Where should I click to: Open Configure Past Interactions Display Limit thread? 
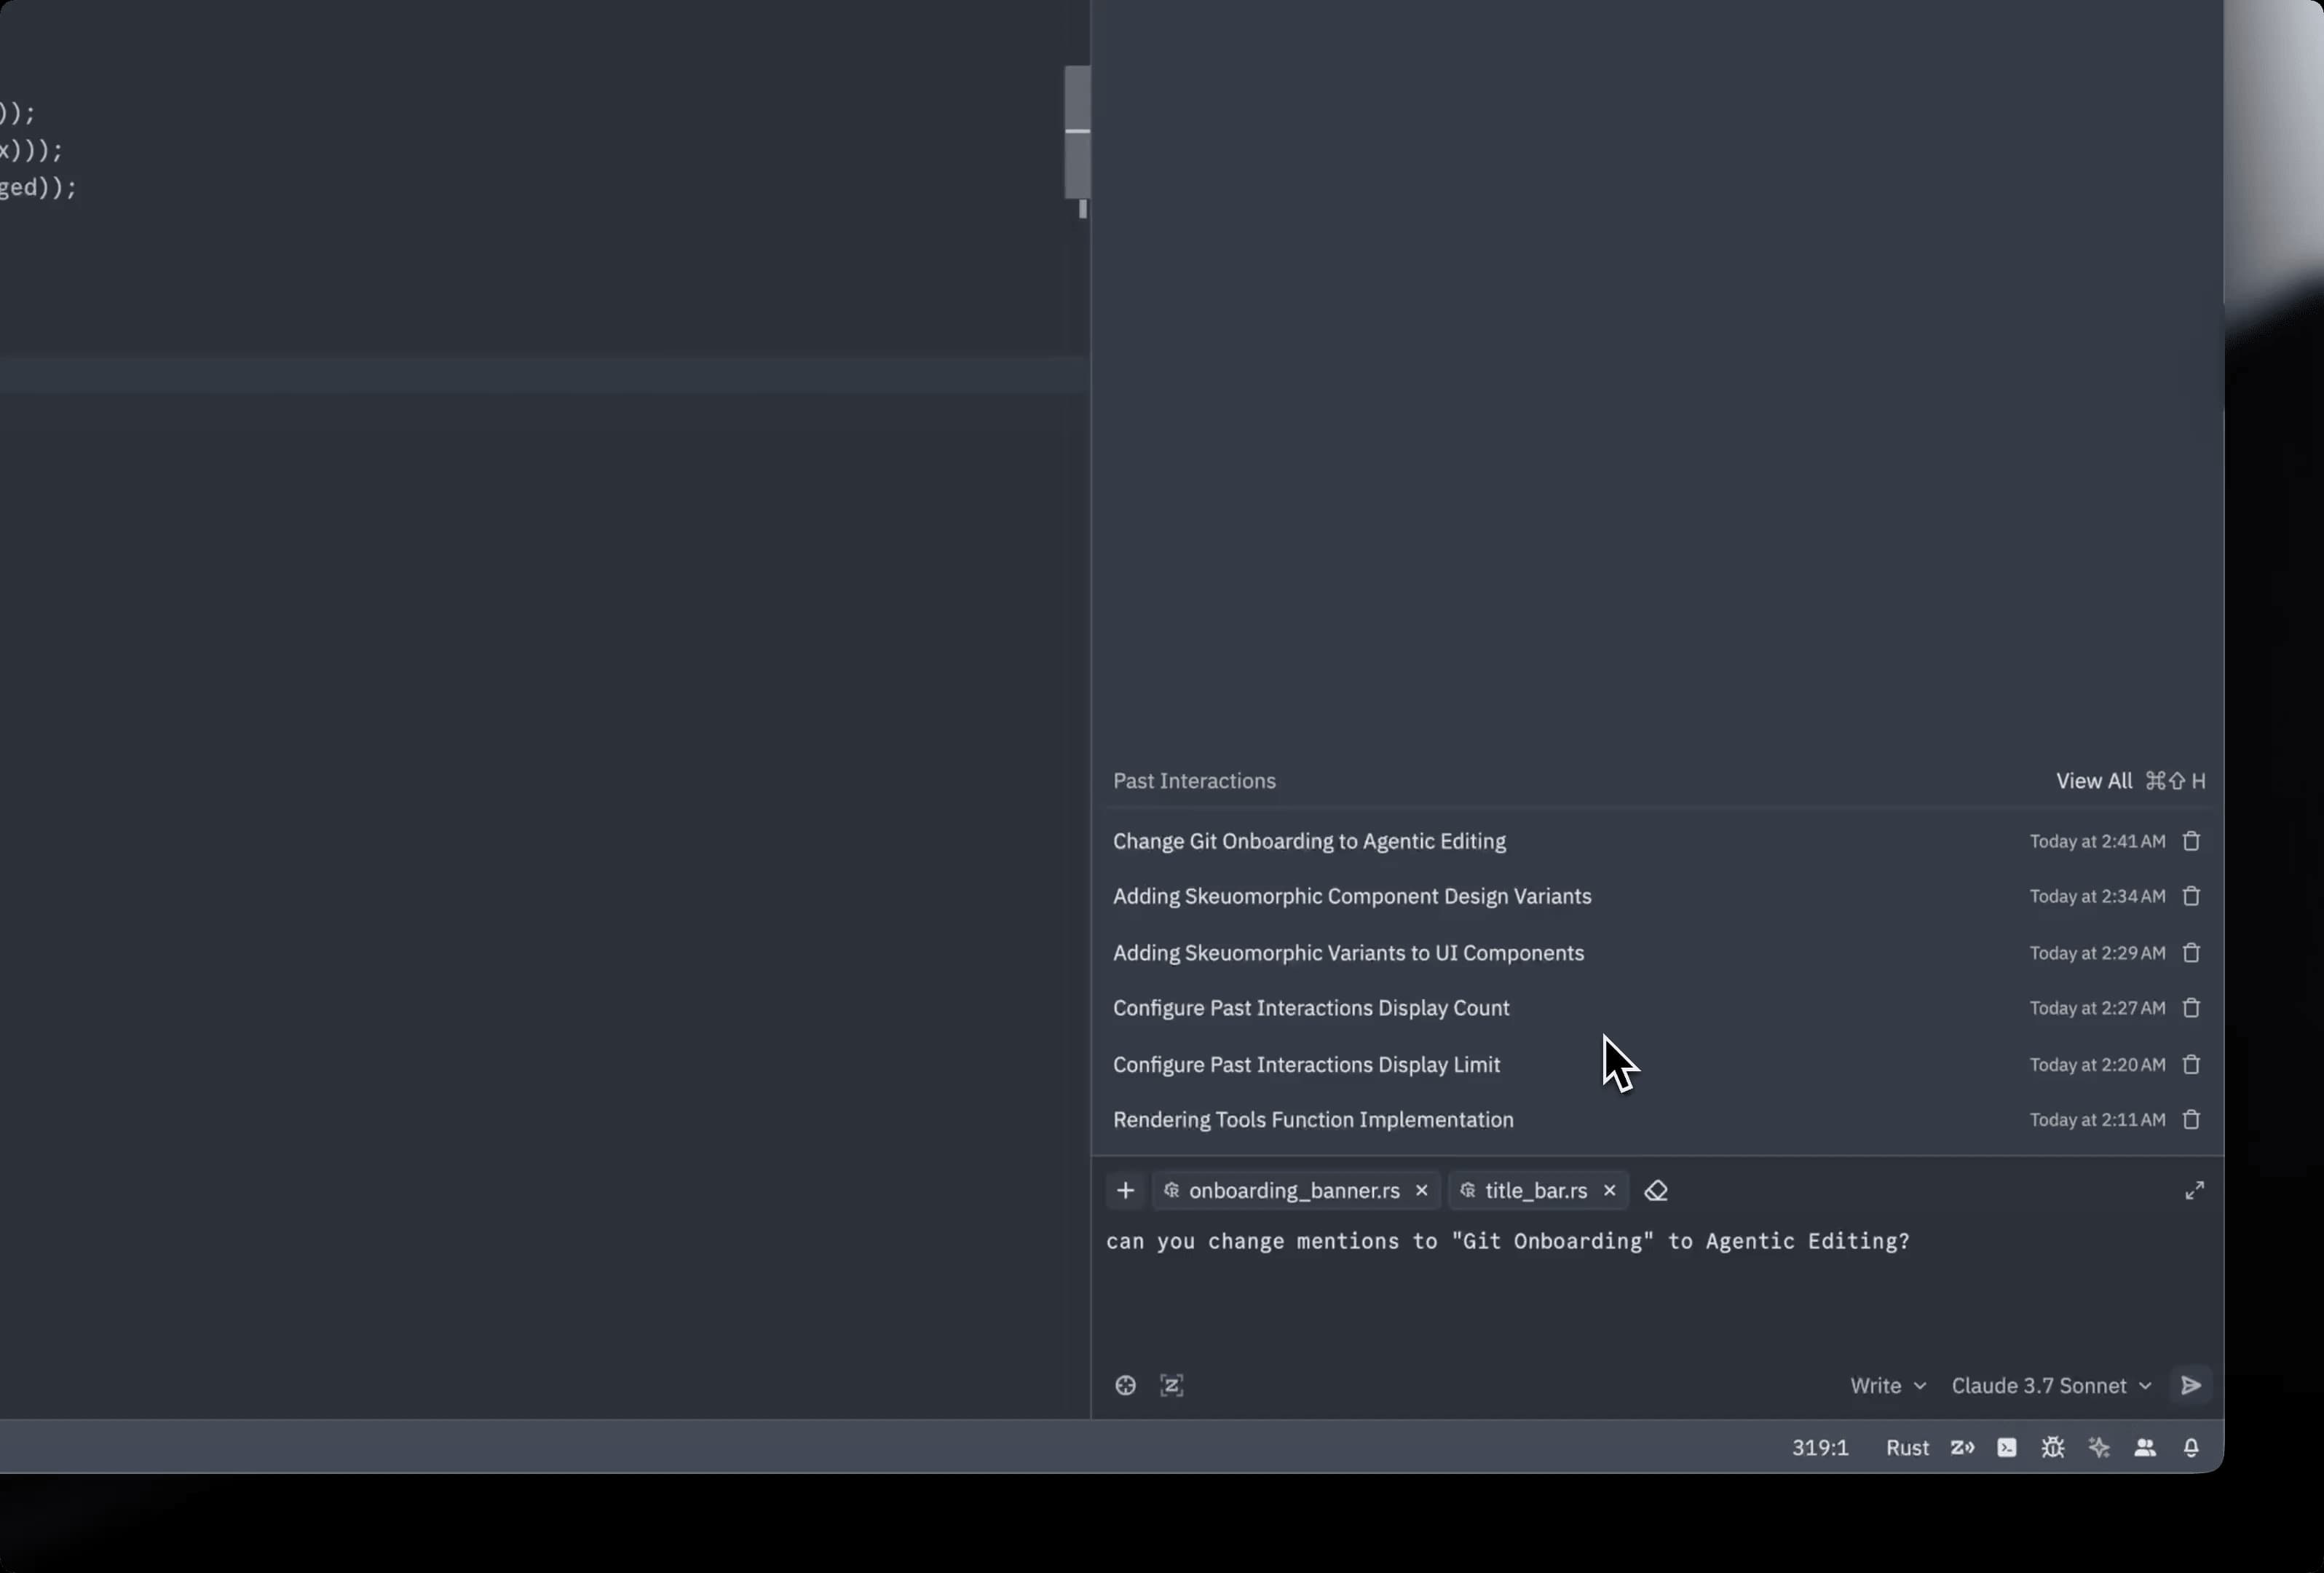coord(1306,1064)
